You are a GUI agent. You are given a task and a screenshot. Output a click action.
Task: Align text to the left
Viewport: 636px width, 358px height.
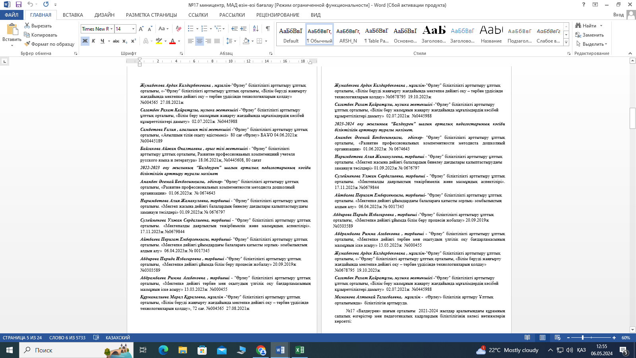point(191,41)
